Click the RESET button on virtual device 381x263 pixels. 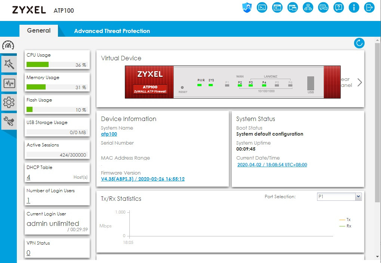click(182, 87)
